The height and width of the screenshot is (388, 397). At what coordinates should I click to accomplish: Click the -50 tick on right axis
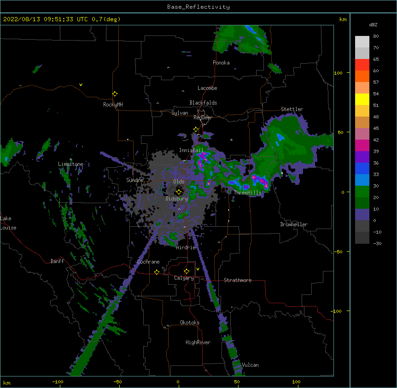tap(338, 252)
